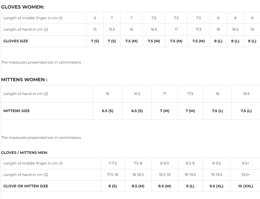Select the 7-7.5 middle finger cell
This screenshot has width=260, height=199.
(112, 163)
